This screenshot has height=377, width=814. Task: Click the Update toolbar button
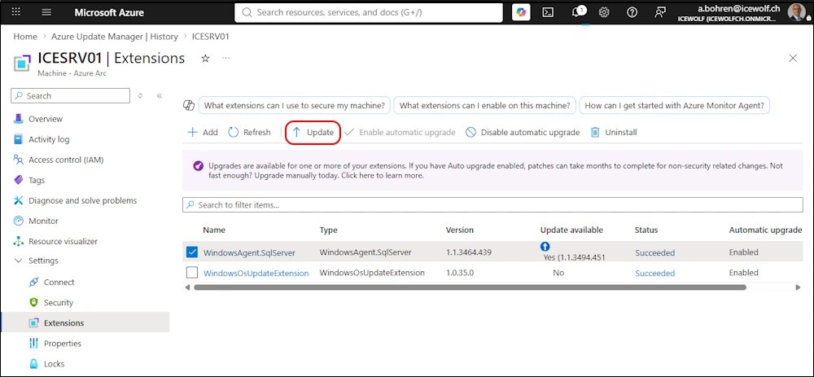(x=313, y=133)
